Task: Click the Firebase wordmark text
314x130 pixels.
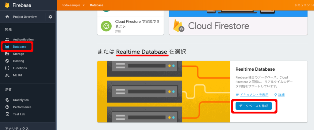Action: [x=22, y=5]
